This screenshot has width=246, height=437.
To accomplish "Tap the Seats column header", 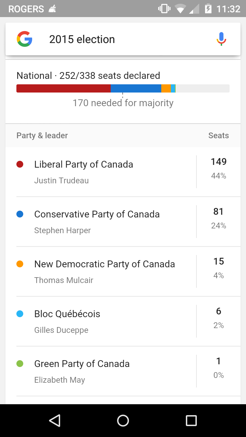I will (219, 136).
